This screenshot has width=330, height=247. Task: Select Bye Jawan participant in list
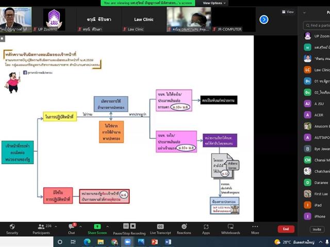coord(317,149)
